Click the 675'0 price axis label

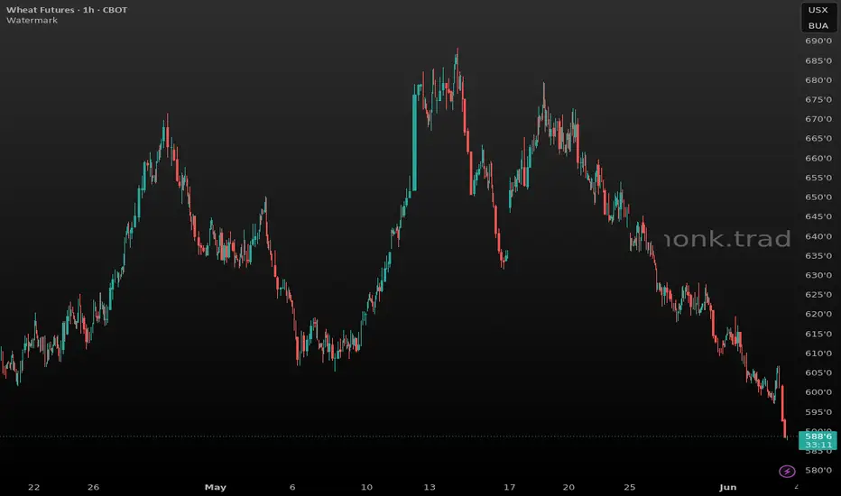[x=818, y=99]
